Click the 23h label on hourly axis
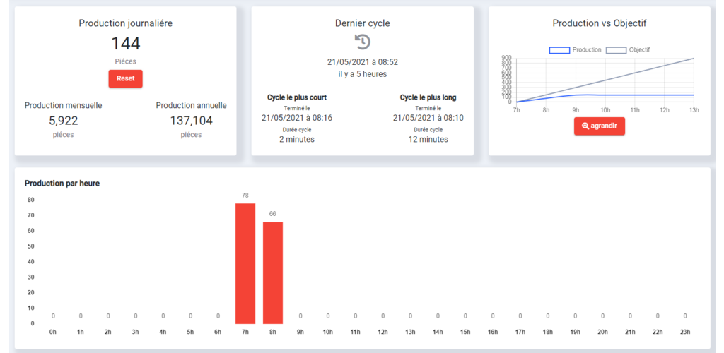Image resolution: width=724 pixels, height=353 pixels. [x=685, y=332]
